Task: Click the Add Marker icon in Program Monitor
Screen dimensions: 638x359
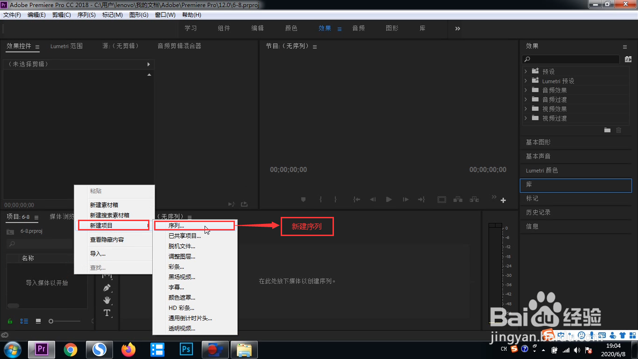Action: (x=303, y=200)
